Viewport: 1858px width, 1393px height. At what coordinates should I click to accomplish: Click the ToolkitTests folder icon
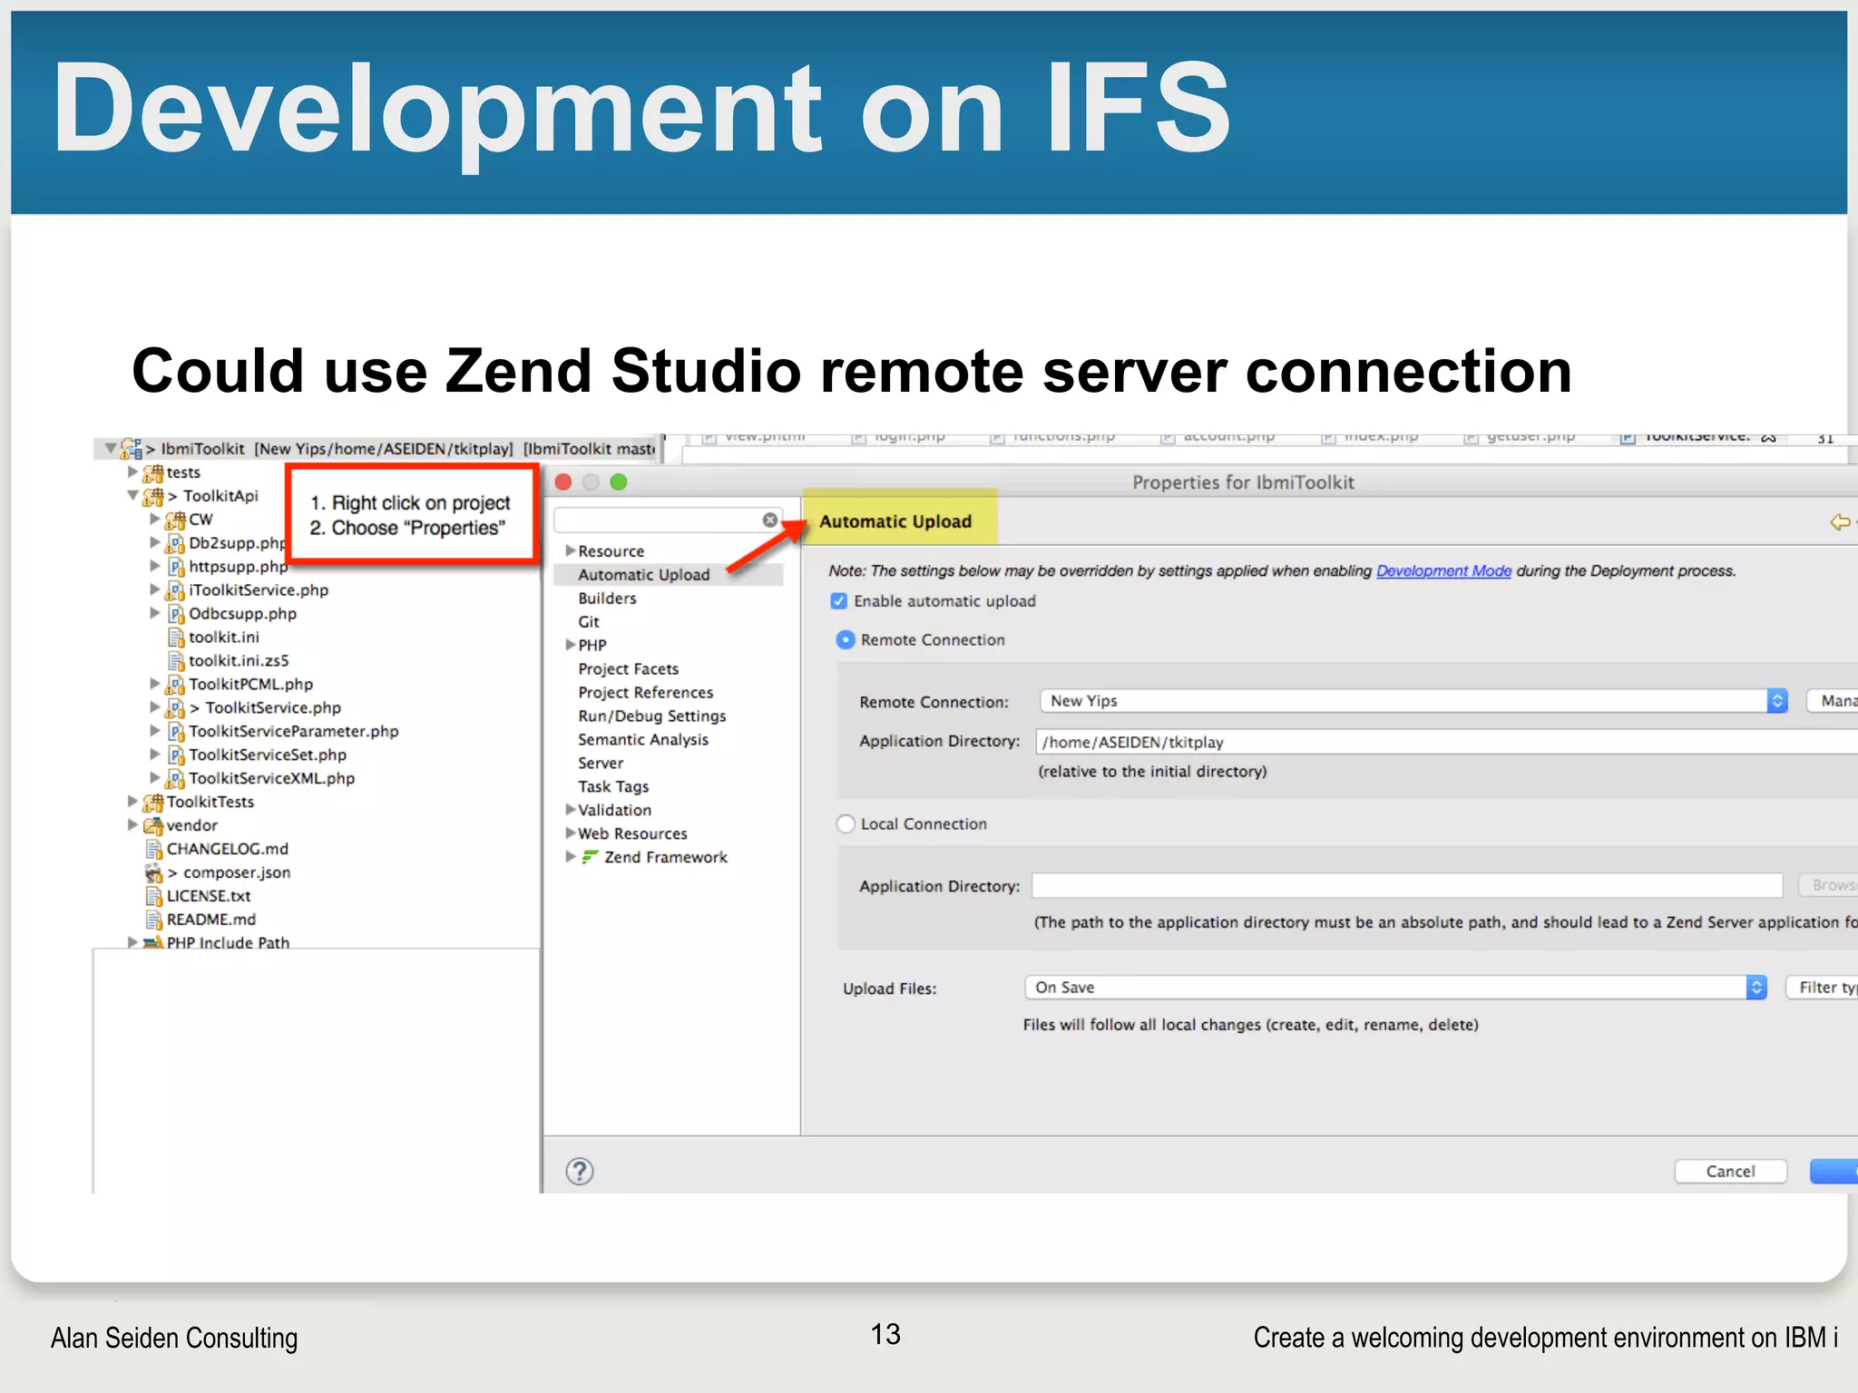coord(152,803)
